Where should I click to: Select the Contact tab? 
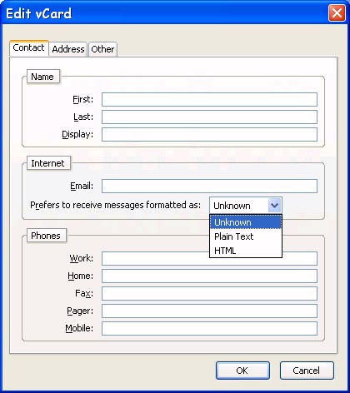[x=29, y=47]
